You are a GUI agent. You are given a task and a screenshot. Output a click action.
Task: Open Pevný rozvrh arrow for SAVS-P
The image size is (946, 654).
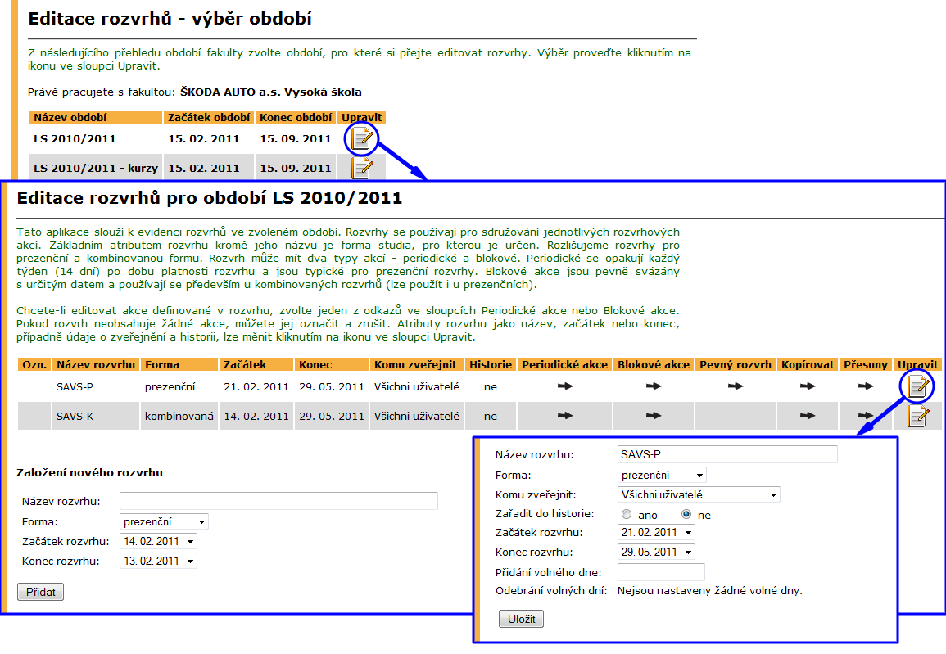736,386
